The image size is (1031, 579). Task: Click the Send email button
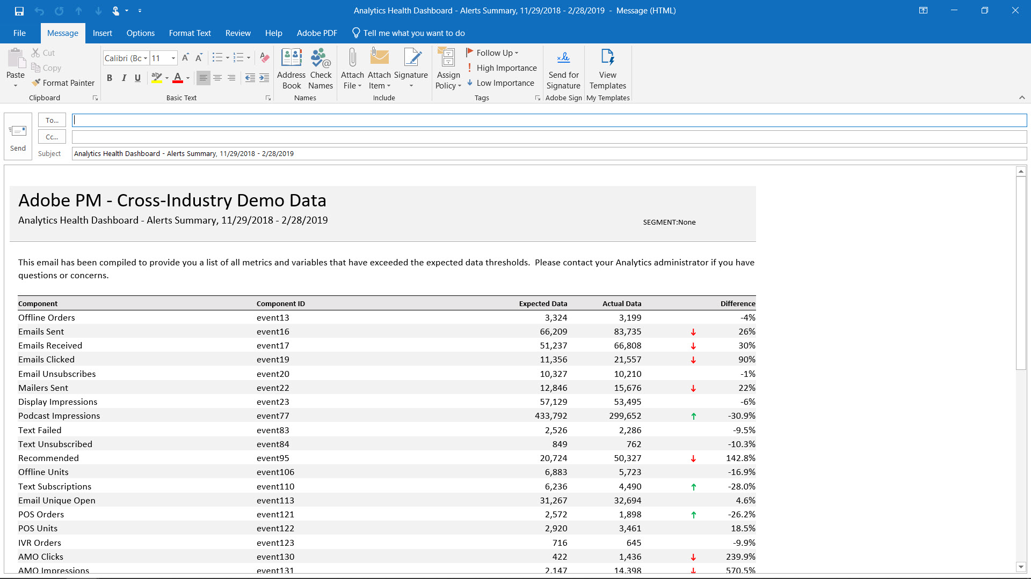point(18,136)
